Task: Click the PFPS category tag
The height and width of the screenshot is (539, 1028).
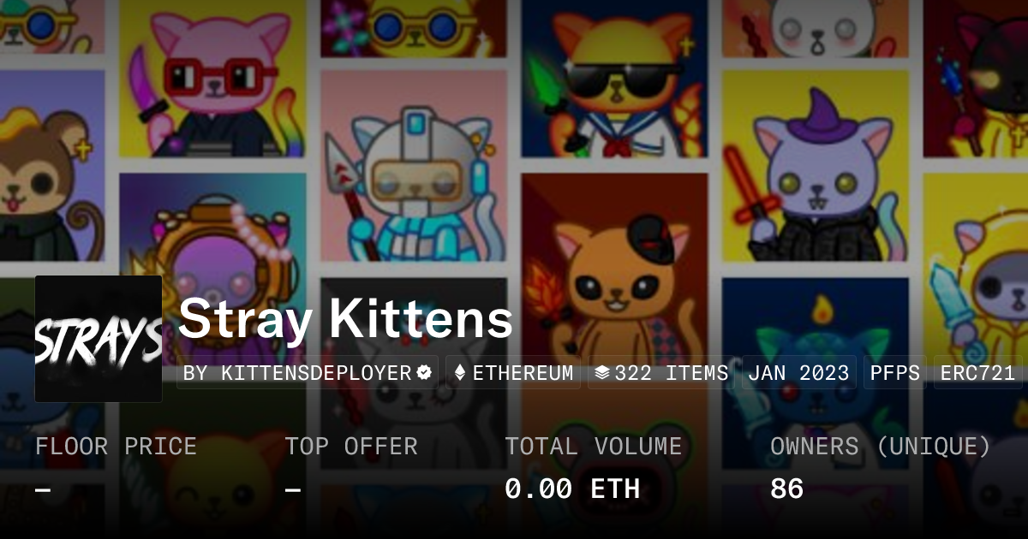Action: tap(894, 373)
